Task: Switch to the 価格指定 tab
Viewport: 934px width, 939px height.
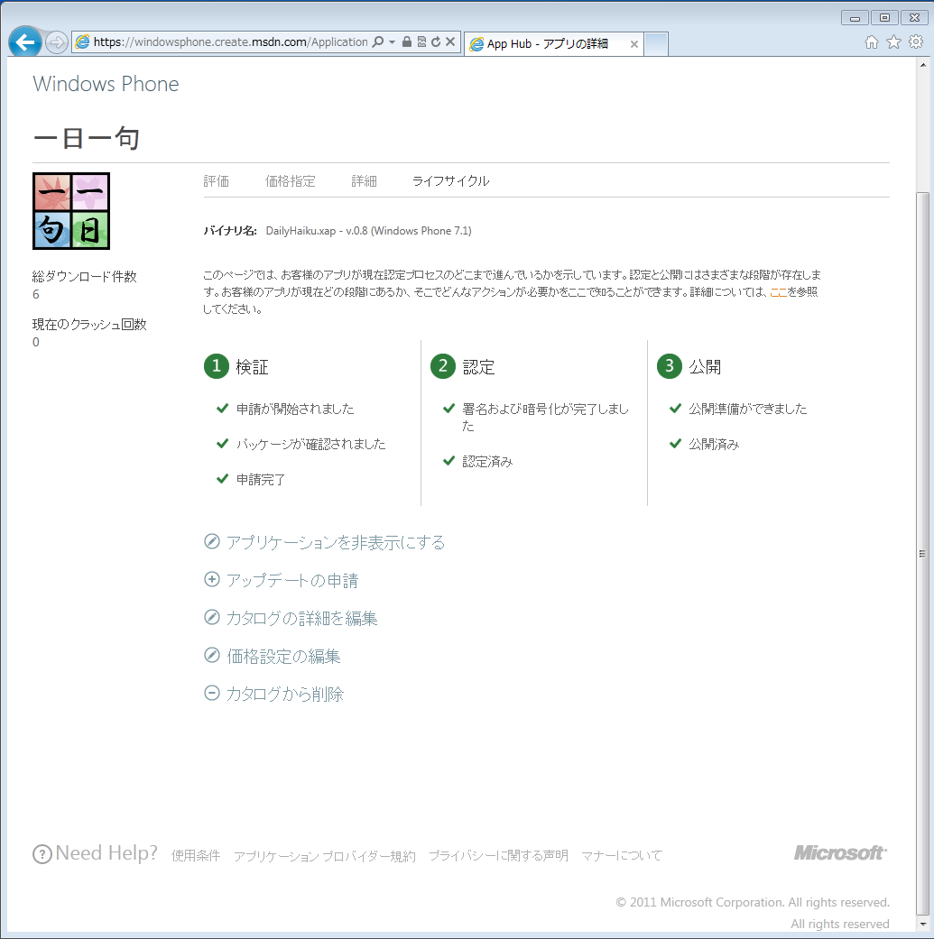Action: [290, 180]
